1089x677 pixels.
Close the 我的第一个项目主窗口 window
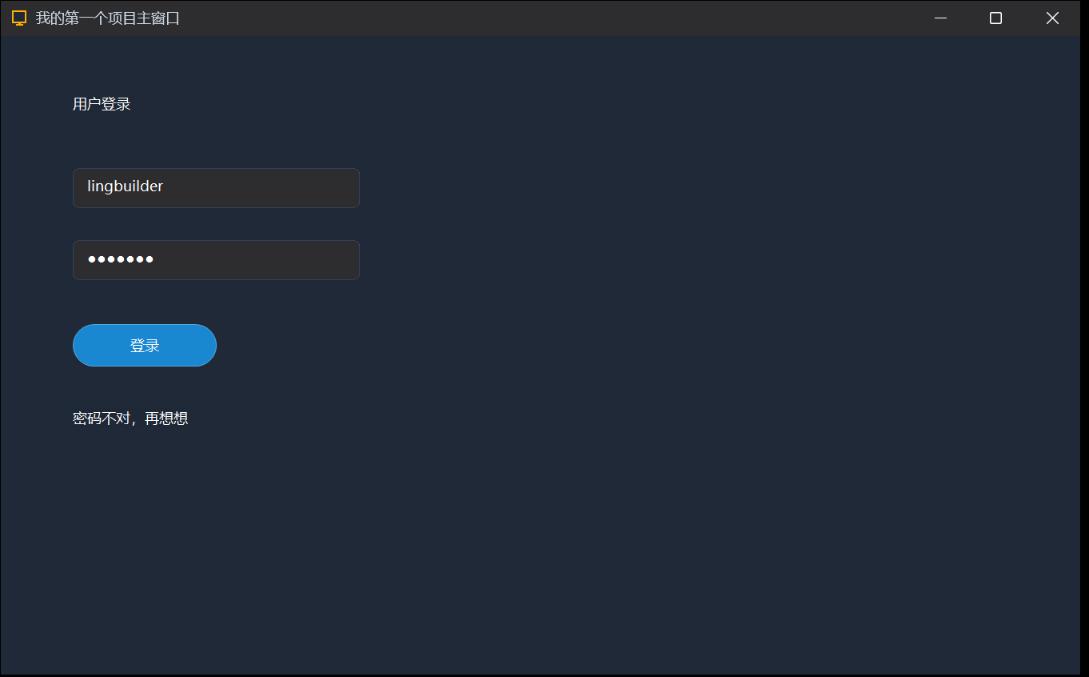pyautogui.click(x=1052, y=18)
